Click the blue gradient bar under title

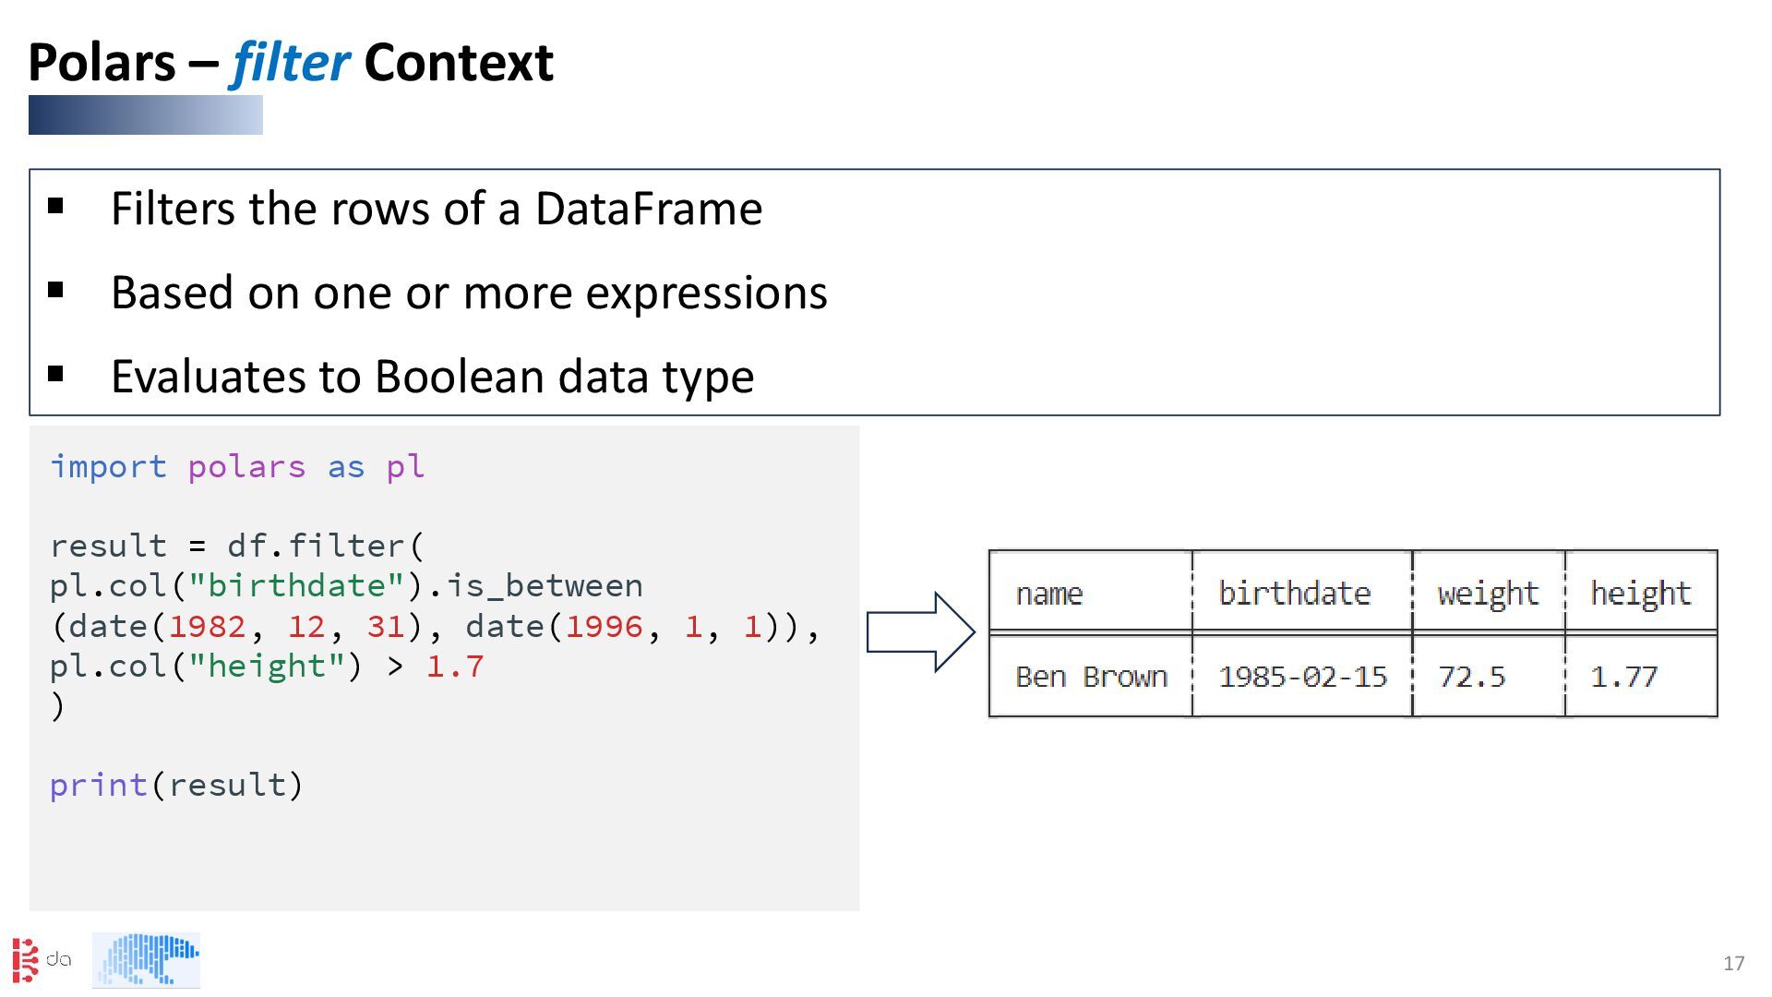[x=145, y=115]
